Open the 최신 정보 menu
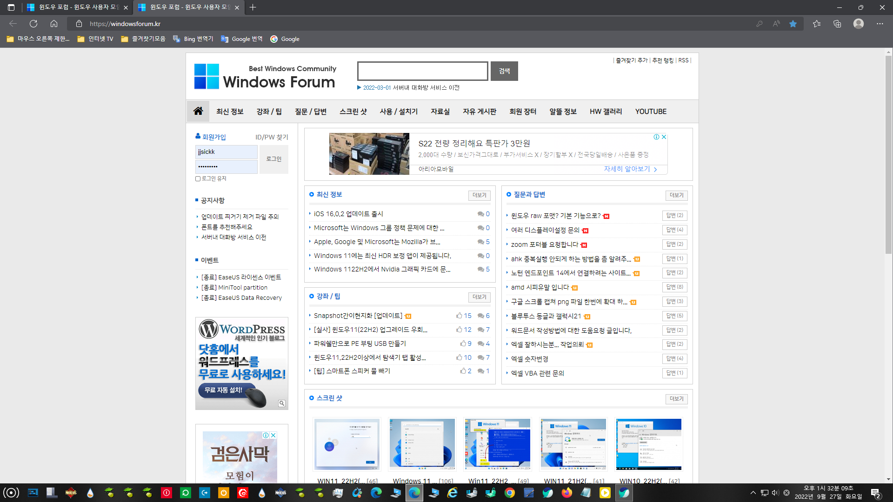Viewport: 893px width, 502px height. [x=230, y=112]
